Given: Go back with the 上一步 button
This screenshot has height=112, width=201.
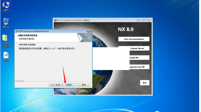Looking at the screenshot, I should (x=55, y=85).
